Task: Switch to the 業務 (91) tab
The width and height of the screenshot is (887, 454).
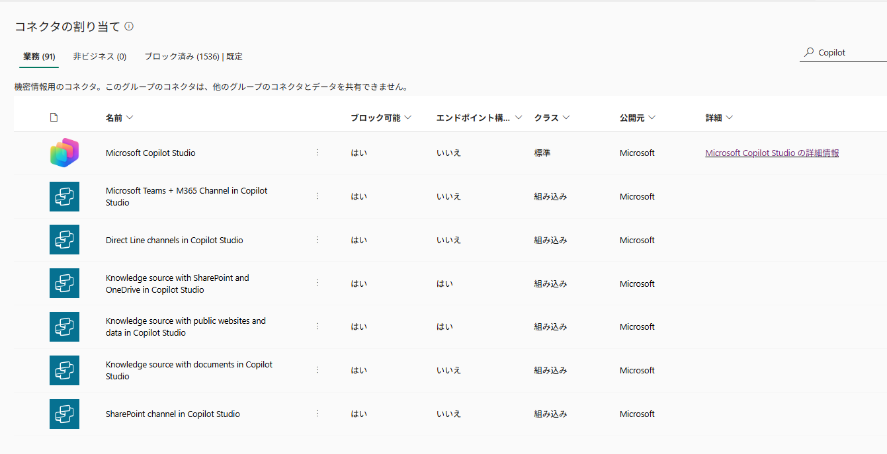Action: [x=39, y=57]
